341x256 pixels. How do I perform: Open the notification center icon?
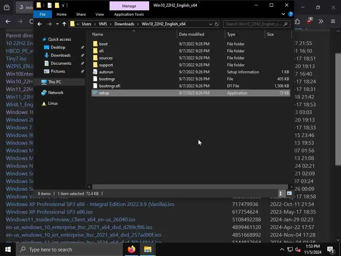(331, 250)
